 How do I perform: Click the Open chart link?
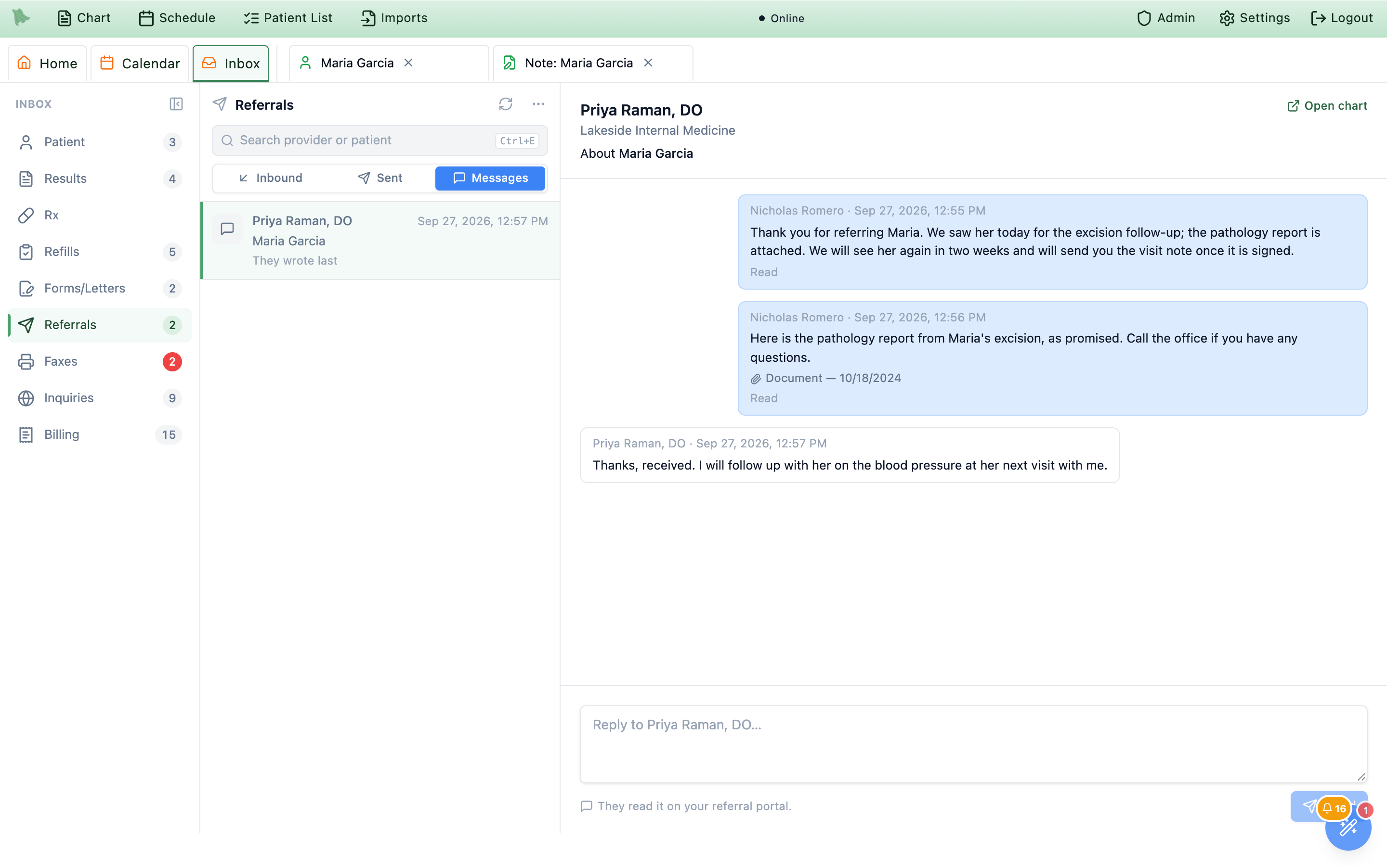tap(1327, 106)
